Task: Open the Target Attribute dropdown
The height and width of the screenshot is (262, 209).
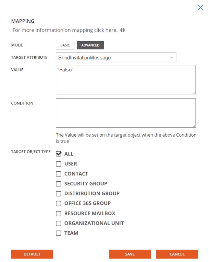Action: 116,57
